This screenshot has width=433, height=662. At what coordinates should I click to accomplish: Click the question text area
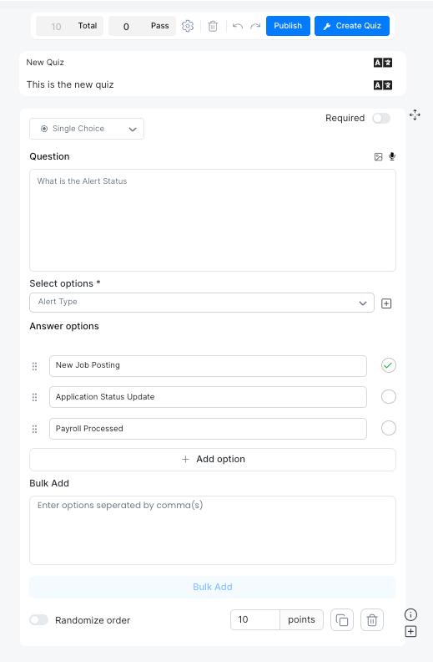coord(213,221)
